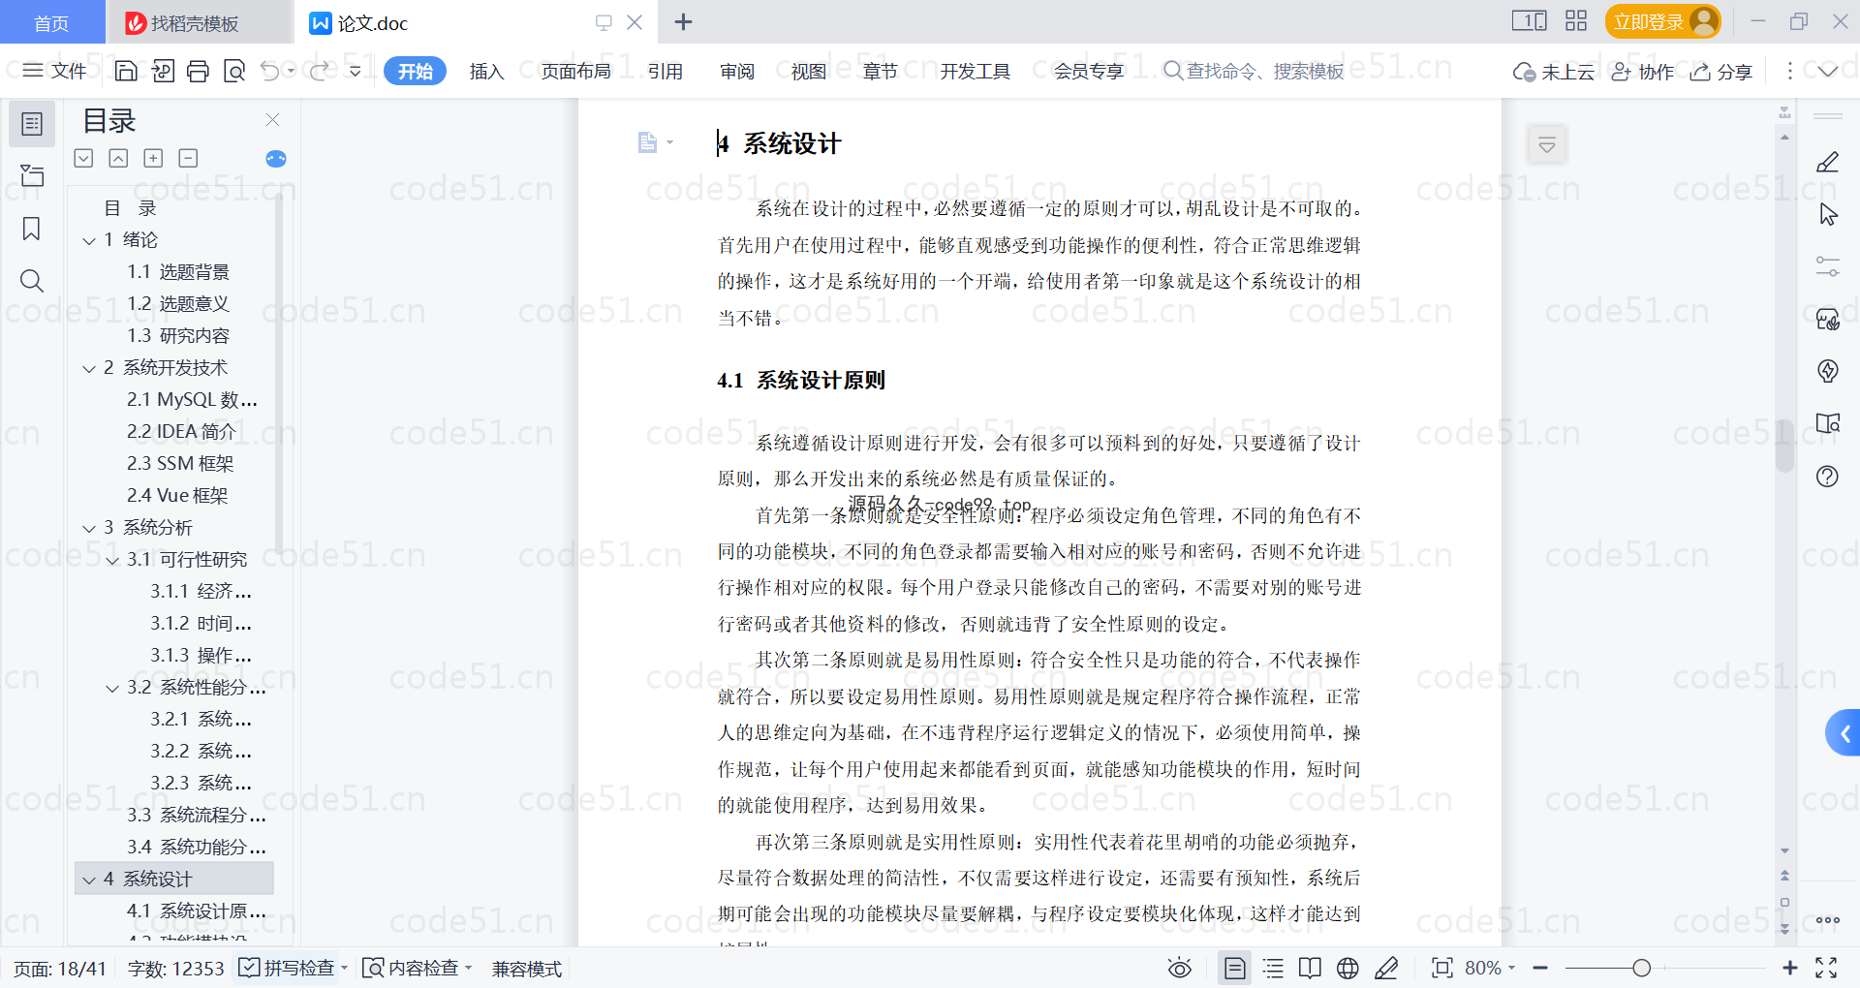
Task: Click the eye protection mode icon
Action: click(x=1179, y=968)
